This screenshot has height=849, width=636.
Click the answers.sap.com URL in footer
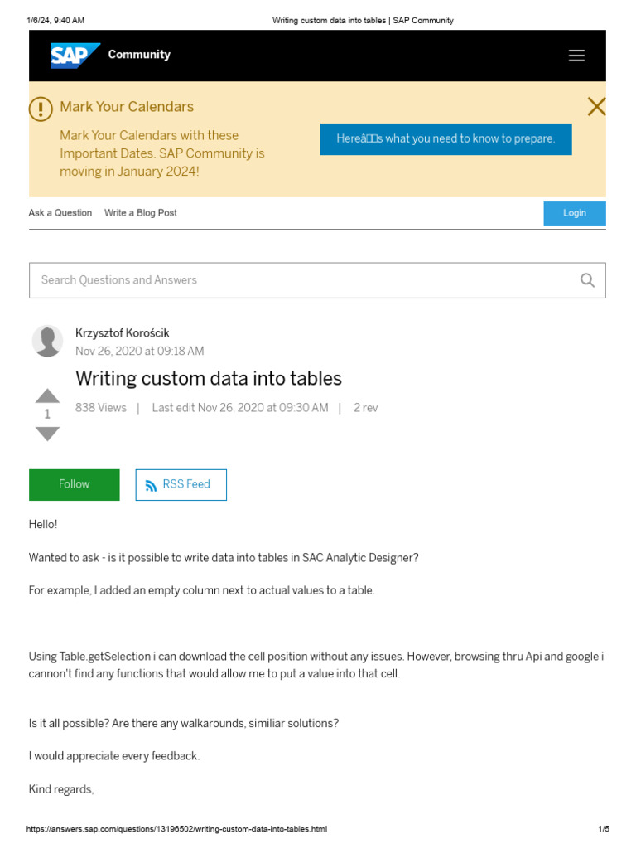[x=176, y=829]
